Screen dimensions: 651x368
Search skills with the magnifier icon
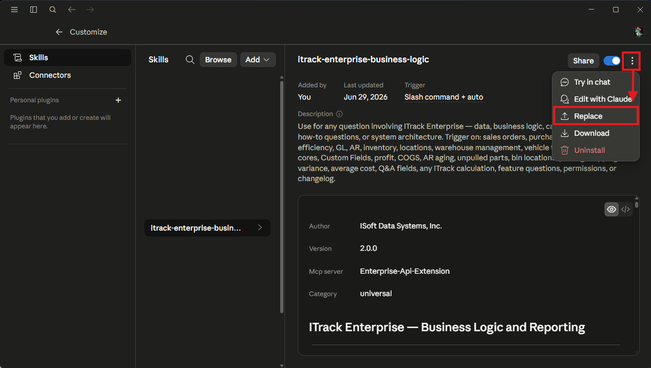point(190,60)
